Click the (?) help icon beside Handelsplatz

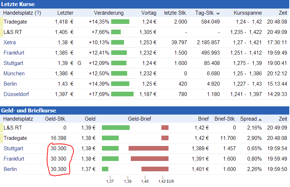pos(38,13)
